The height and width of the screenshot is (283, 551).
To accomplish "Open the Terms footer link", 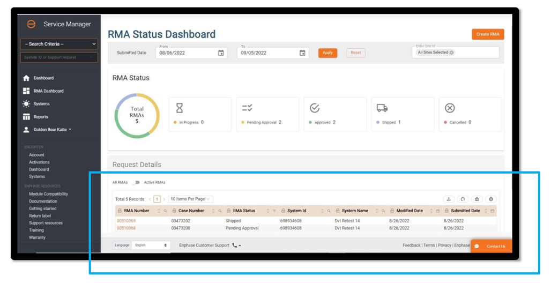I will (429, 245).
